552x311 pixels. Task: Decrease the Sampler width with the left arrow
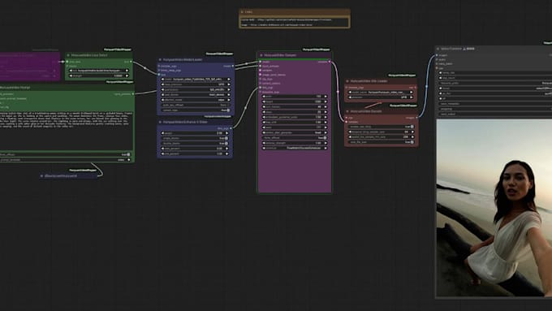coord(264,97)
